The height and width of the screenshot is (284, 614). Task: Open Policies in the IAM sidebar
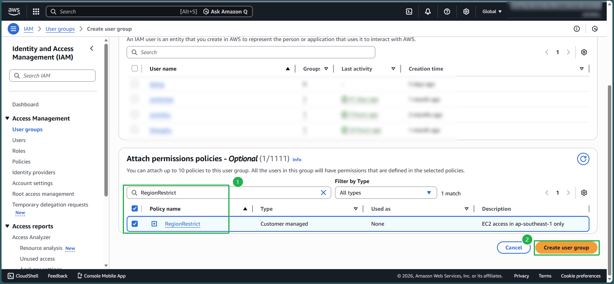tap(21, 162)
